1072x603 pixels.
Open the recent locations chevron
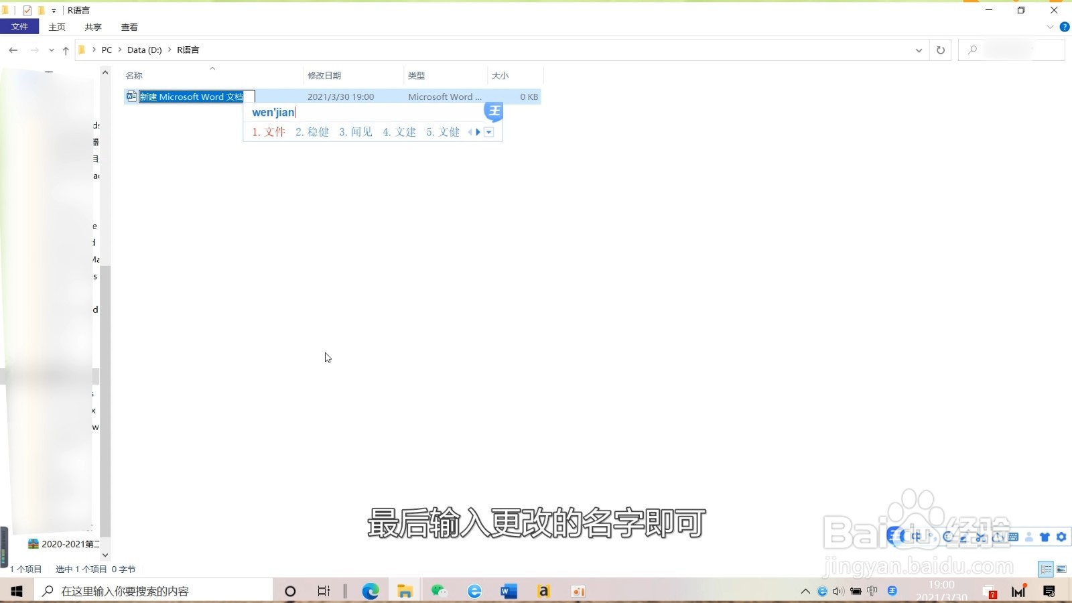(x=52, y=50)
